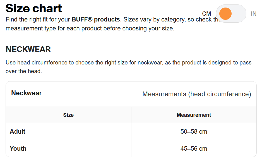Image resolution: width=262 pixels, height=161 pixels.
Task: Click the orange switch knob
Action: (x=225, y=13)
